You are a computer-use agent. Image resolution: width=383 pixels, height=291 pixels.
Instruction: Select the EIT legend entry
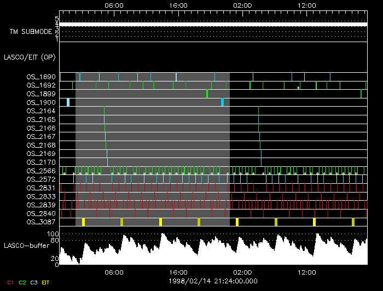pos(46,282)
